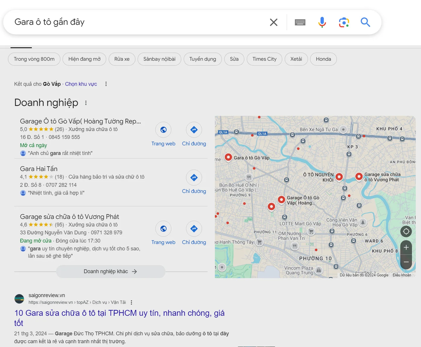The height and width of the screenshot is (347, 421).
Task: Apply the Trong vòng 800m filter chip
Action: click(34, 59)
